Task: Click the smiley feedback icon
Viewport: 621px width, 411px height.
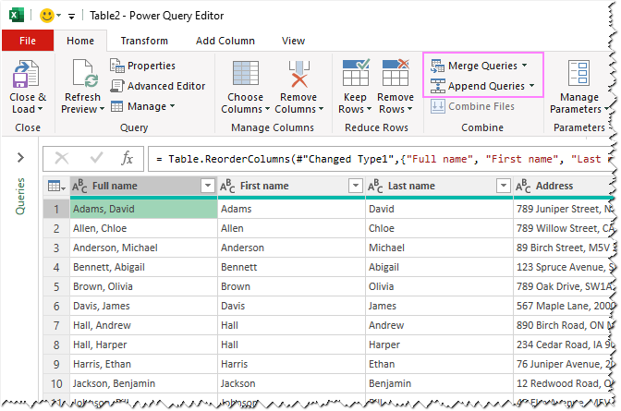Action: [47, 16]
